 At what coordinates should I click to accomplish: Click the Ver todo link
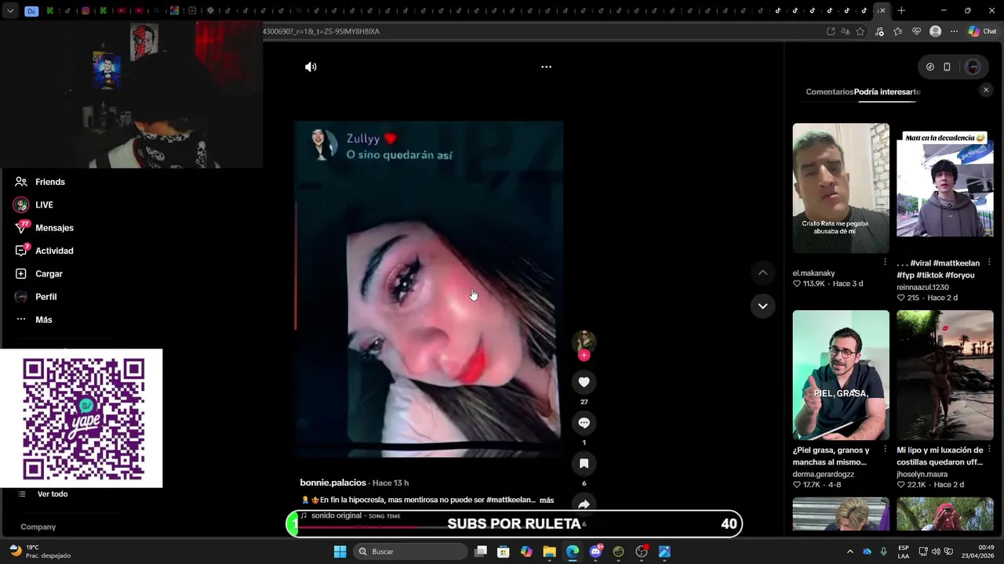coord(53,494)
